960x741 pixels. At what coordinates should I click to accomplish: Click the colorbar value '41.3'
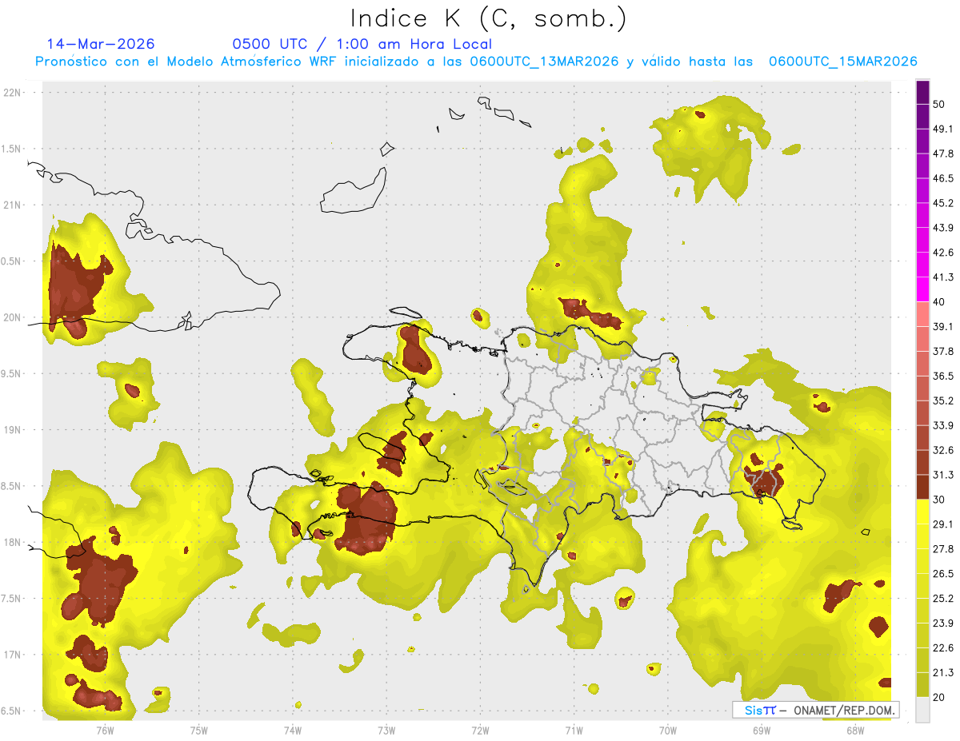(942, 277)
